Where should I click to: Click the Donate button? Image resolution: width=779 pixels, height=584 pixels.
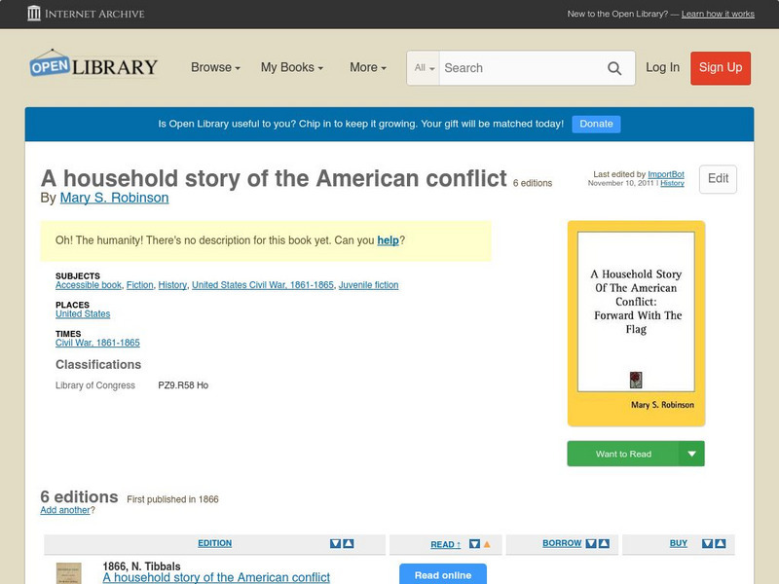(x=596, y=124)
